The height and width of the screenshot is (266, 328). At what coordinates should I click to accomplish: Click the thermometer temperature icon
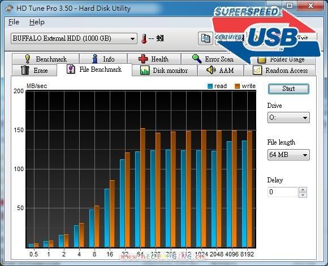144,38
